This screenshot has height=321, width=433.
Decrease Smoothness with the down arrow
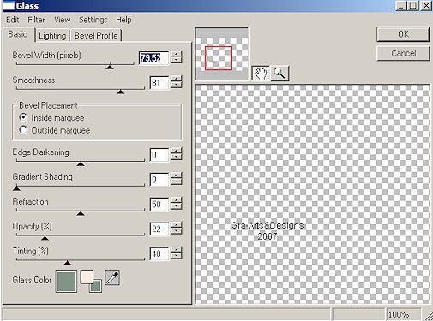(177, 85)
